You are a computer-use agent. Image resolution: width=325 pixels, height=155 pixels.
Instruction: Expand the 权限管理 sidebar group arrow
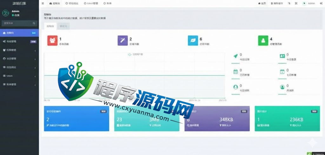35,50
